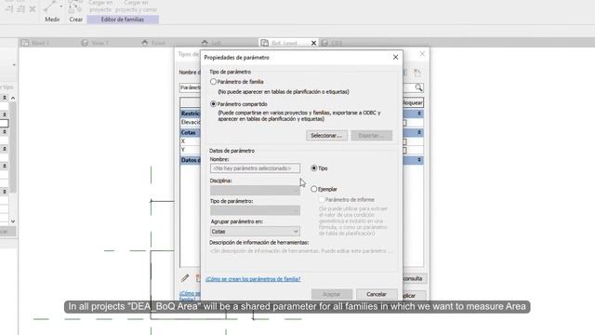Open the type selector dropdown in left panel
The height and width of the screenshot is (335, 595).
[14, 65]
